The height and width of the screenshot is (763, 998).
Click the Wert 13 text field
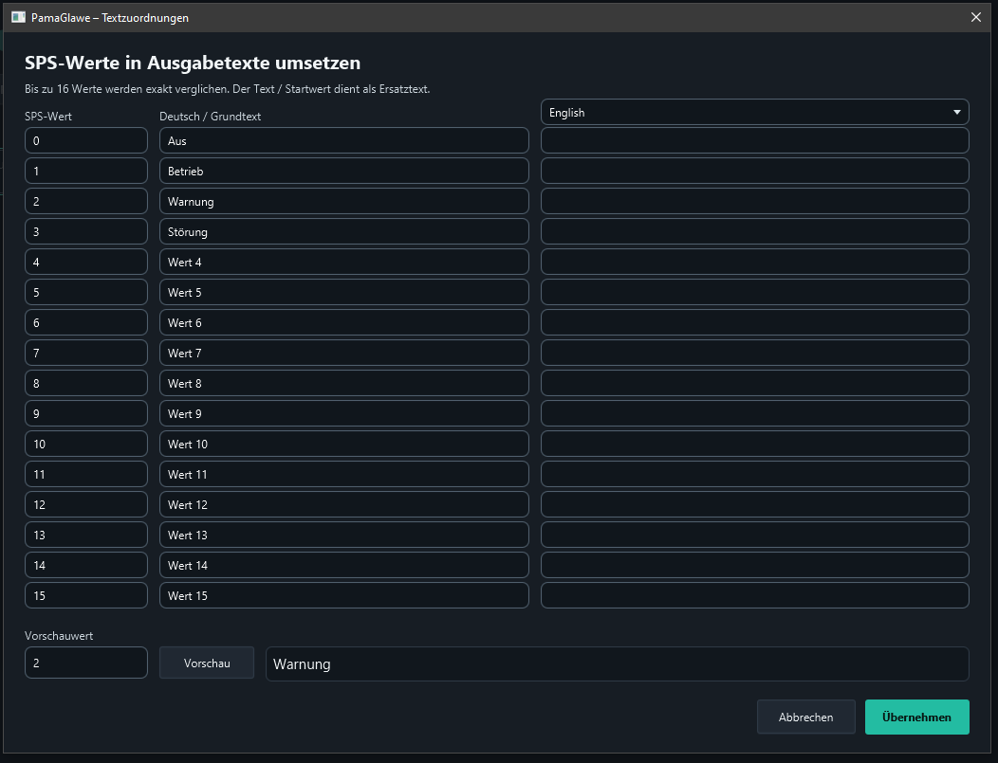pyautogui.click(x=343, y=535)
